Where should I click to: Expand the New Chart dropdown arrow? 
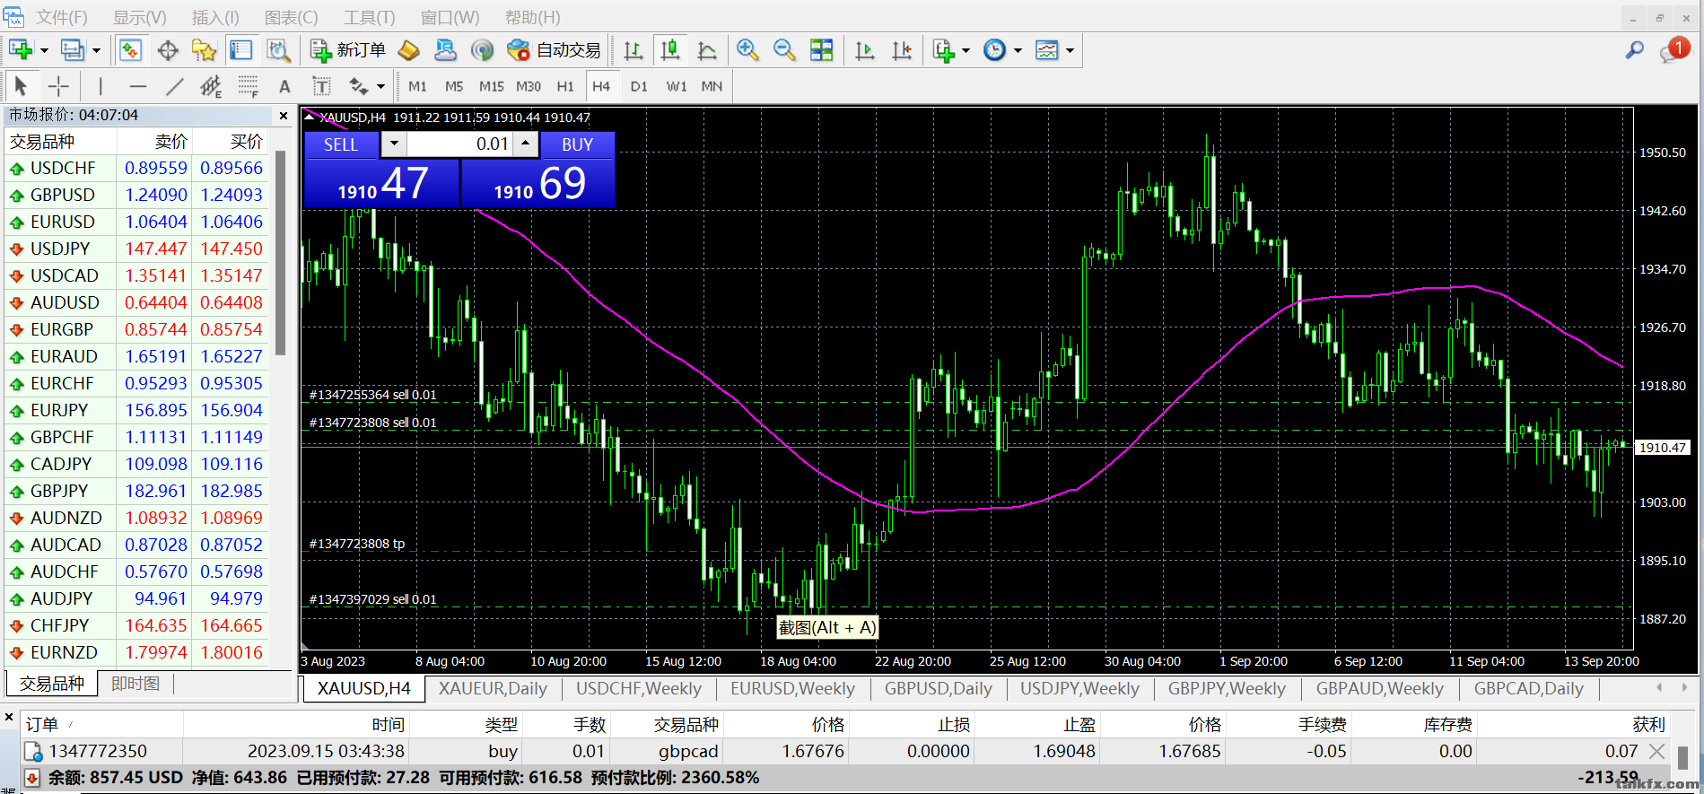44,50
